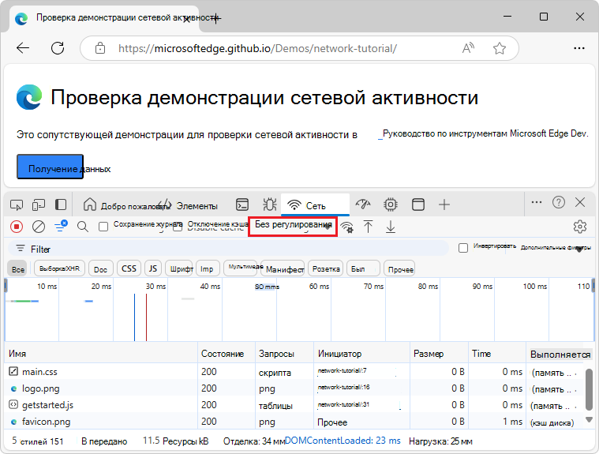The width and height of the screenshot is (599, 454).
Task: Add more tools plus icon
Action: pos(444,204)
